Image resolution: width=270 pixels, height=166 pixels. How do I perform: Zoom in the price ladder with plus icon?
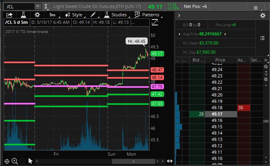click(266, 67)
